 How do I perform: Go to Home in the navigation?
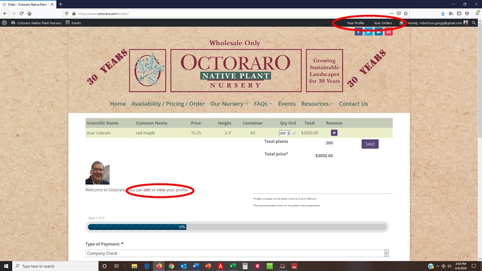pyautogui.click(x=118, y=104)
